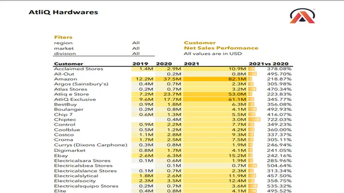344x193 pixels.
Task: Click Atliq e Store's 2021 value 53.0M
Action: (238, 94)
